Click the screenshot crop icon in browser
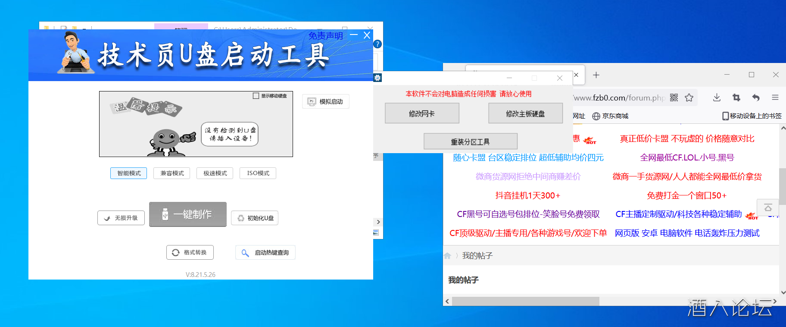786x327 pixels. (x=736, y=97)
